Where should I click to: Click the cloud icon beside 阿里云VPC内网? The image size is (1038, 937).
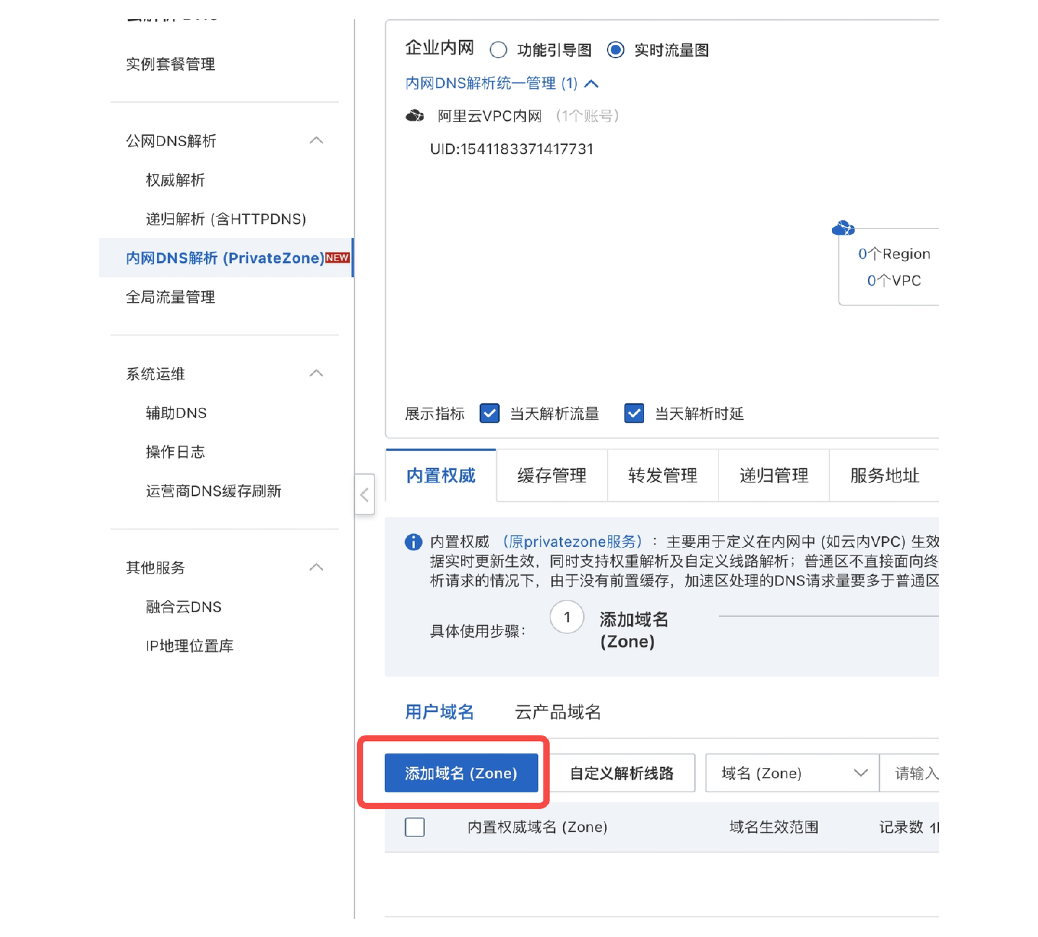click(x=414, y=116)
